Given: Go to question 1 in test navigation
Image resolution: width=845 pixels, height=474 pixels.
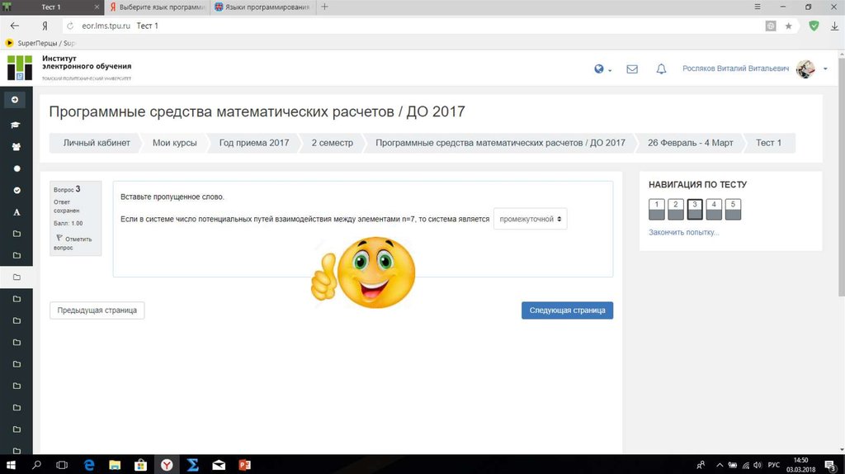Looking at the screenshot, I should point(656,209).
